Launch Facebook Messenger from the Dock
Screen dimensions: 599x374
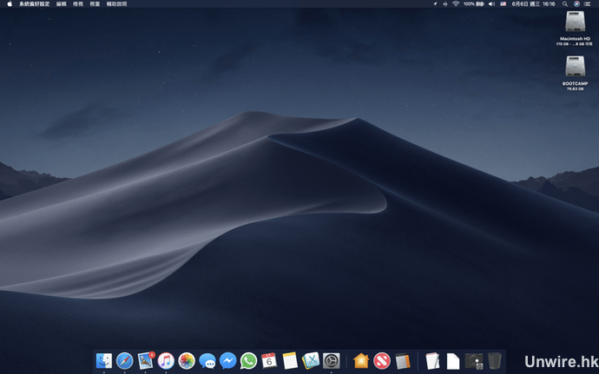[227, 361]
